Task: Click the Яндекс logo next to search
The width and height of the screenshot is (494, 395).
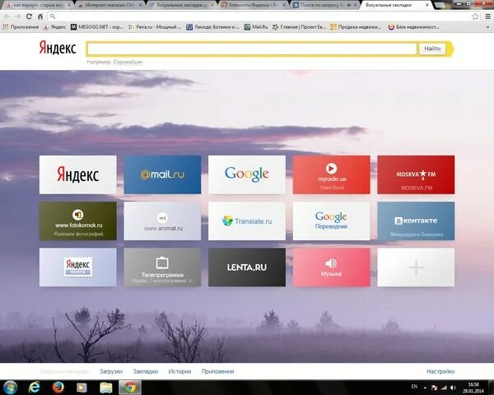Action: pos(58,49)
